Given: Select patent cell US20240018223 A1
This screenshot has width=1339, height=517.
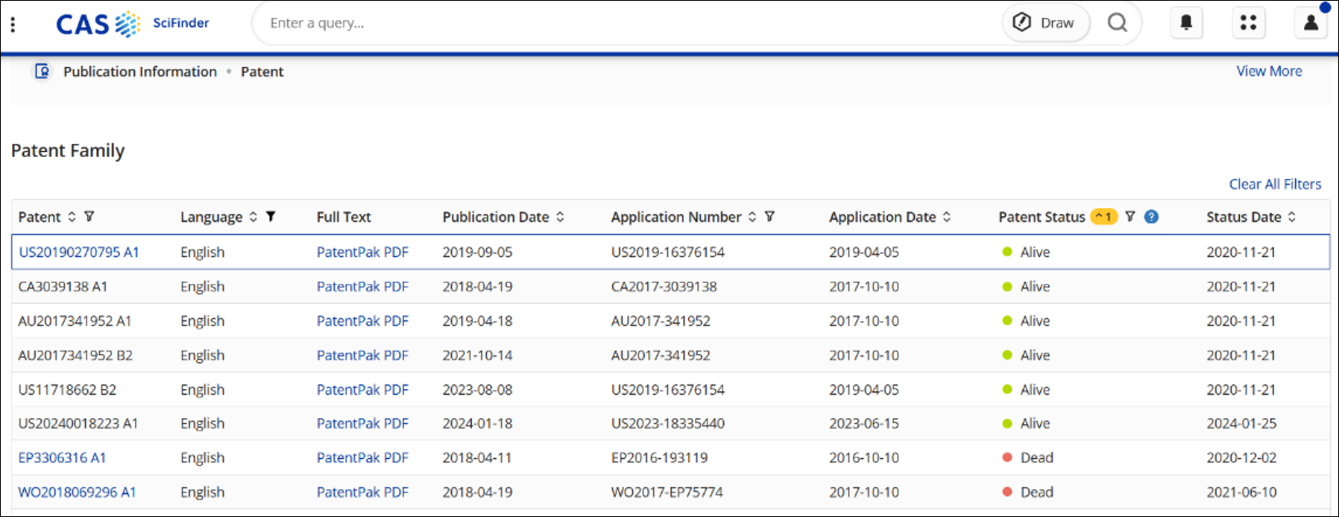Looking at the screenshot, I should pos(78,424).
